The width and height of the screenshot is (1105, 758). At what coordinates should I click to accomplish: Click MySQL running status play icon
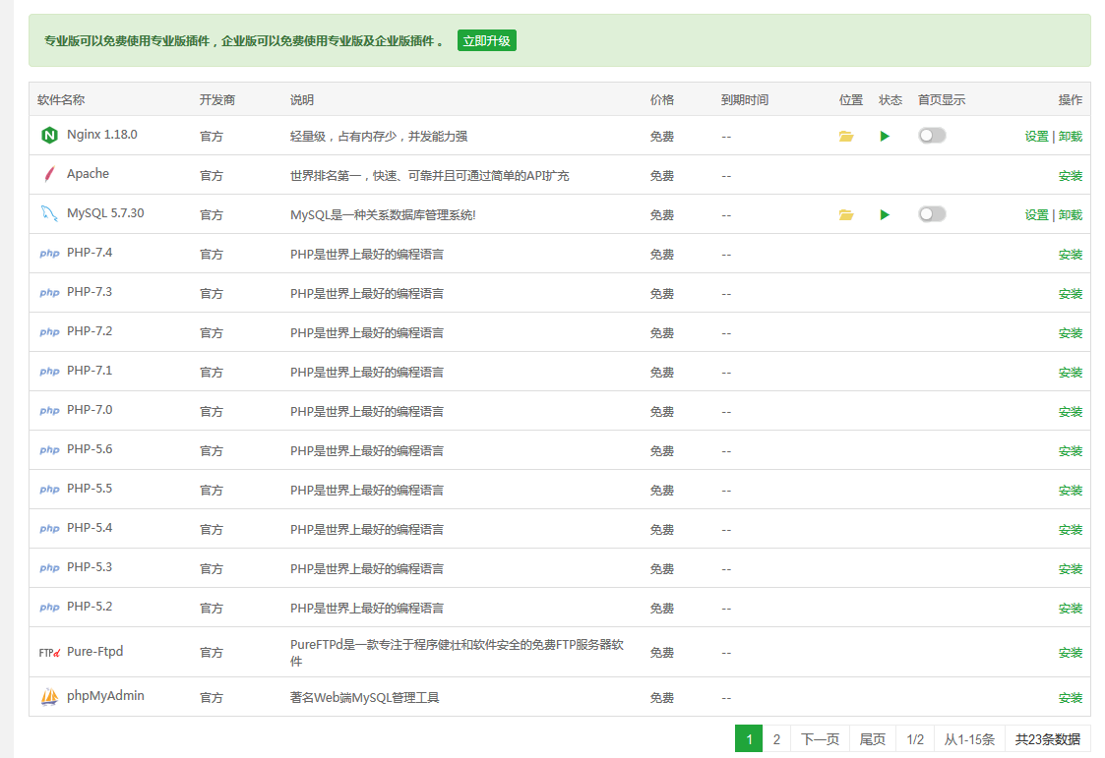[x=885, y=214]
